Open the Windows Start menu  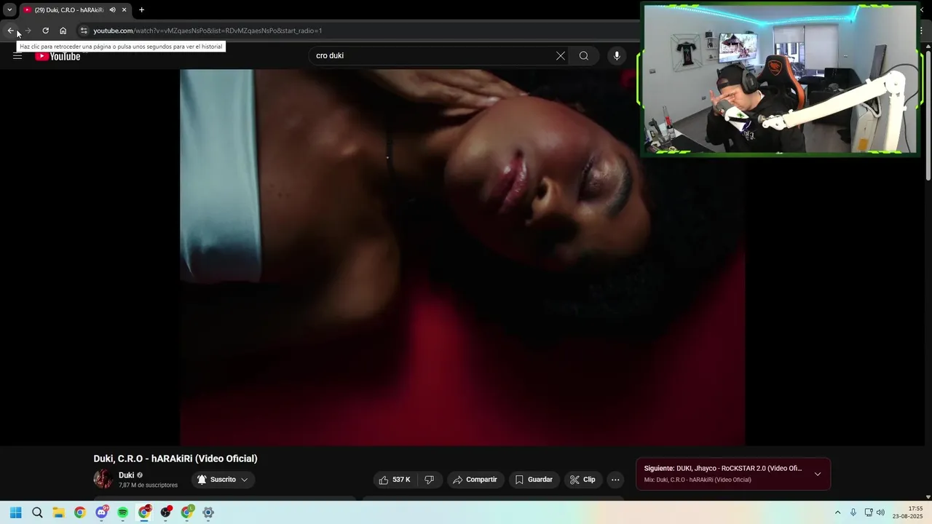click(x=16, y=512)
